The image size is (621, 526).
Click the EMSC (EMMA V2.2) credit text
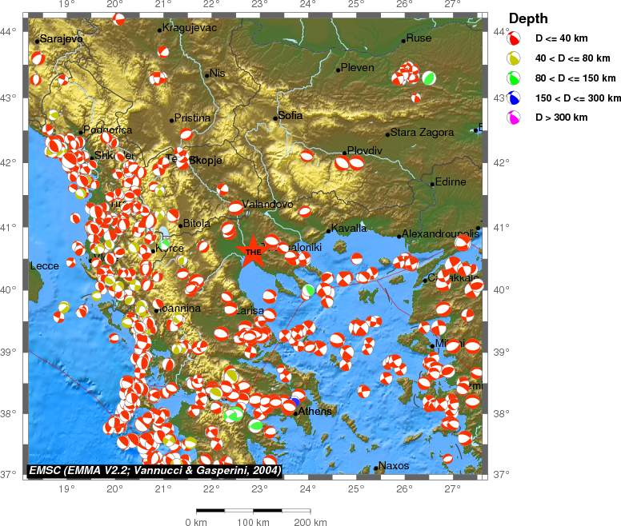154,470
